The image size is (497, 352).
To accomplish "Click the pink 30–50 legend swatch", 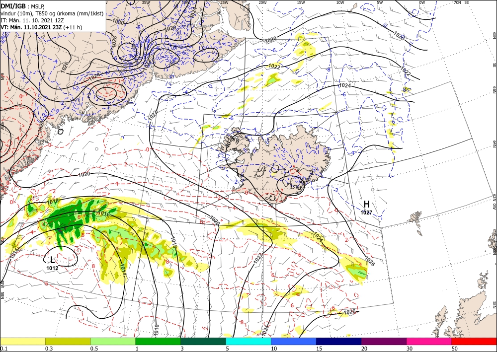I will (x=429, y=341).
